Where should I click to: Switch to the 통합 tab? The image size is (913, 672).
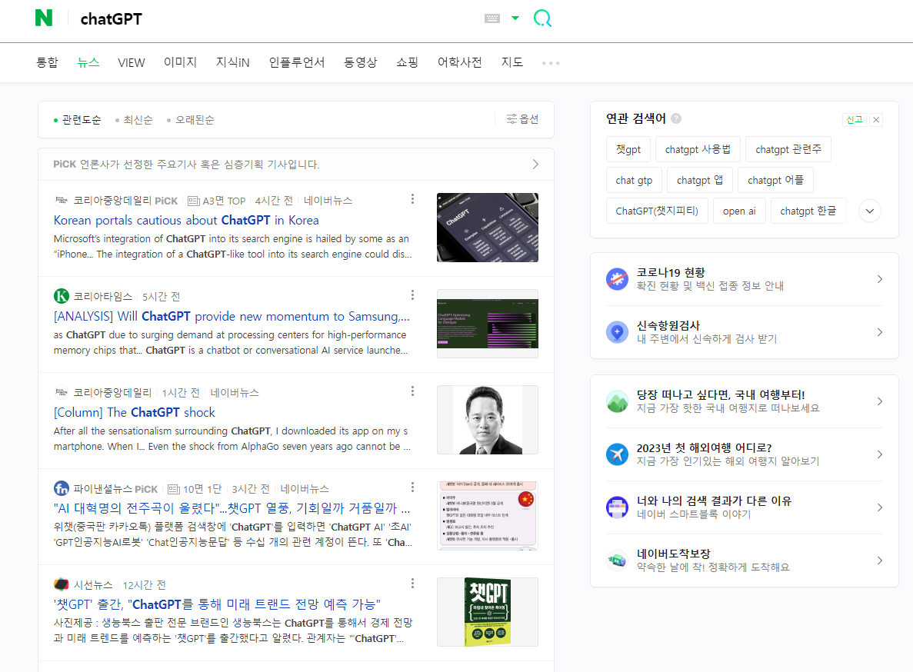pyautogui.click(x=47, y=62)
